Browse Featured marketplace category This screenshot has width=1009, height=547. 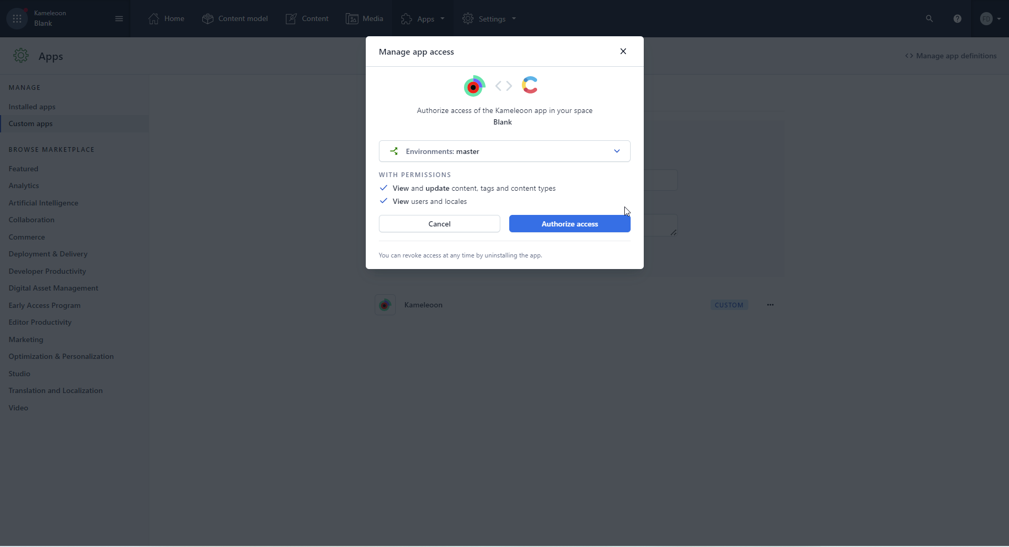[x=23, y=169]
